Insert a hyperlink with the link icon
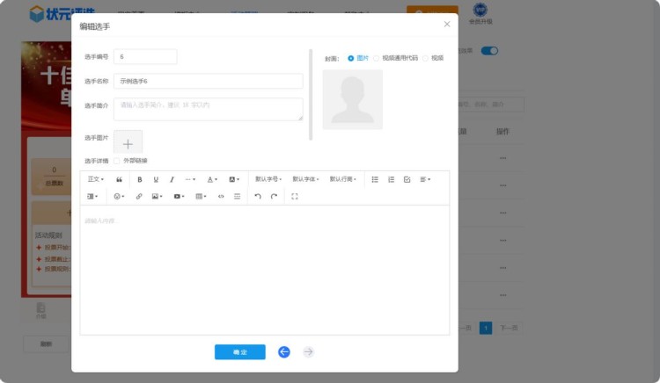The image size is (660, 383). click(139, 197)
